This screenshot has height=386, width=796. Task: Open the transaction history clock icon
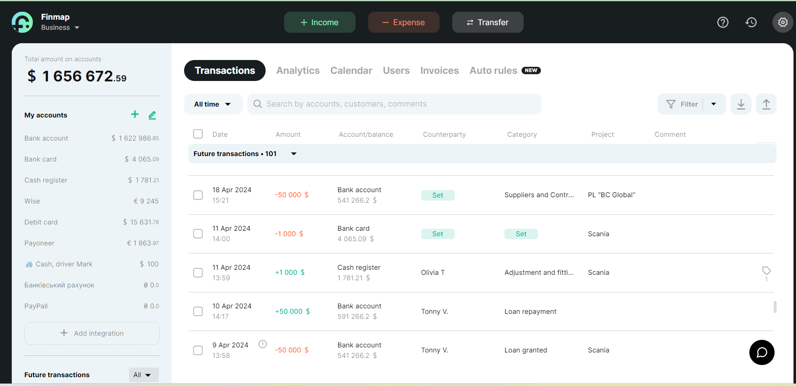click(x=751, y=22)
